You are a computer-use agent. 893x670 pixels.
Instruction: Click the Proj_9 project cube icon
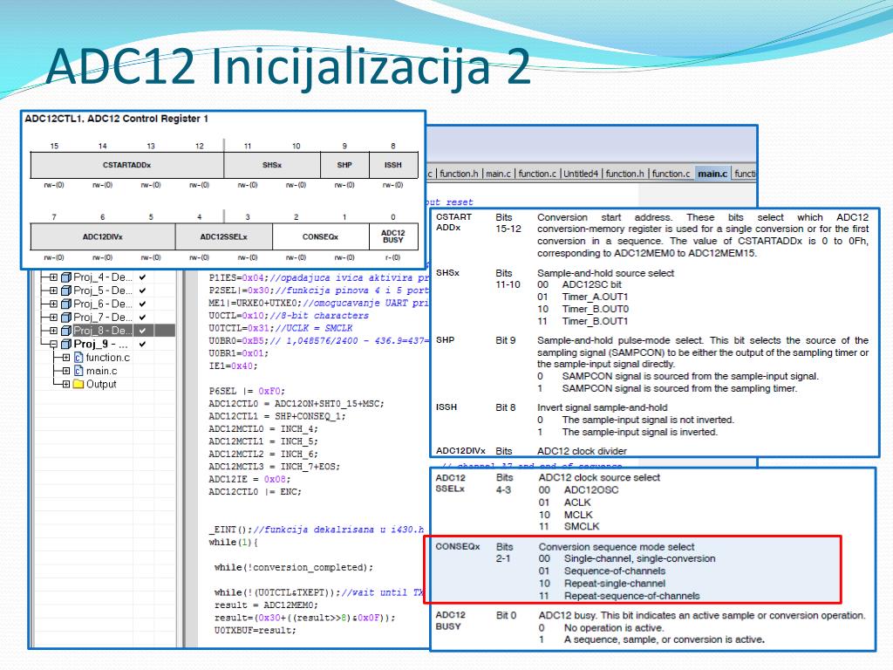point(66,344)
